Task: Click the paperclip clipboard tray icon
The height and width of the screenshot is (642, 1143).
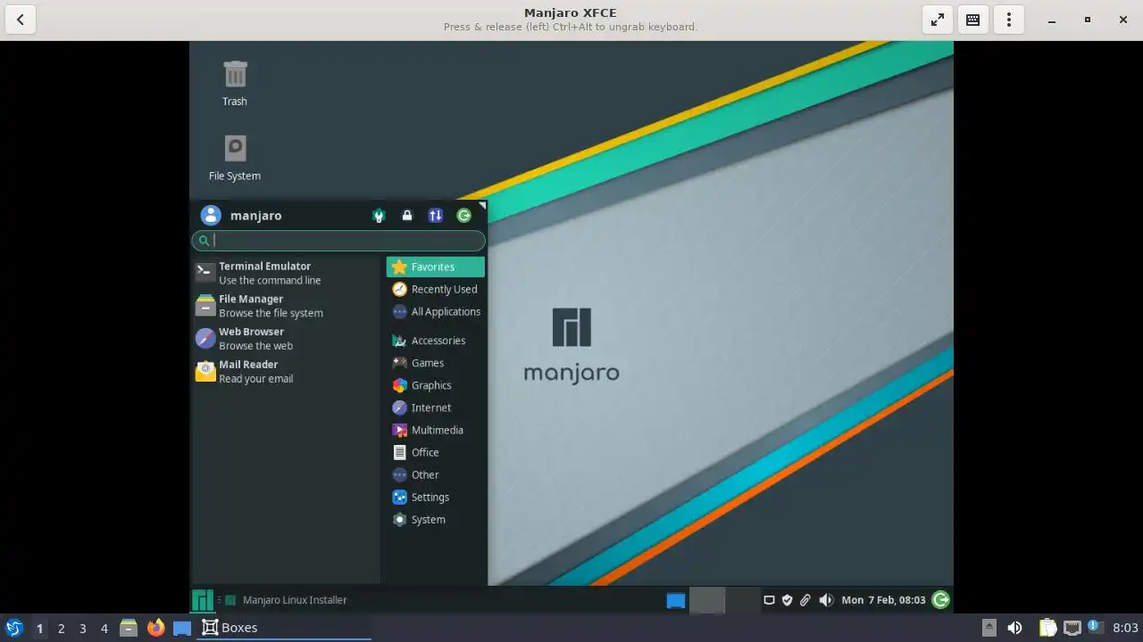Action: pos(805,600)
